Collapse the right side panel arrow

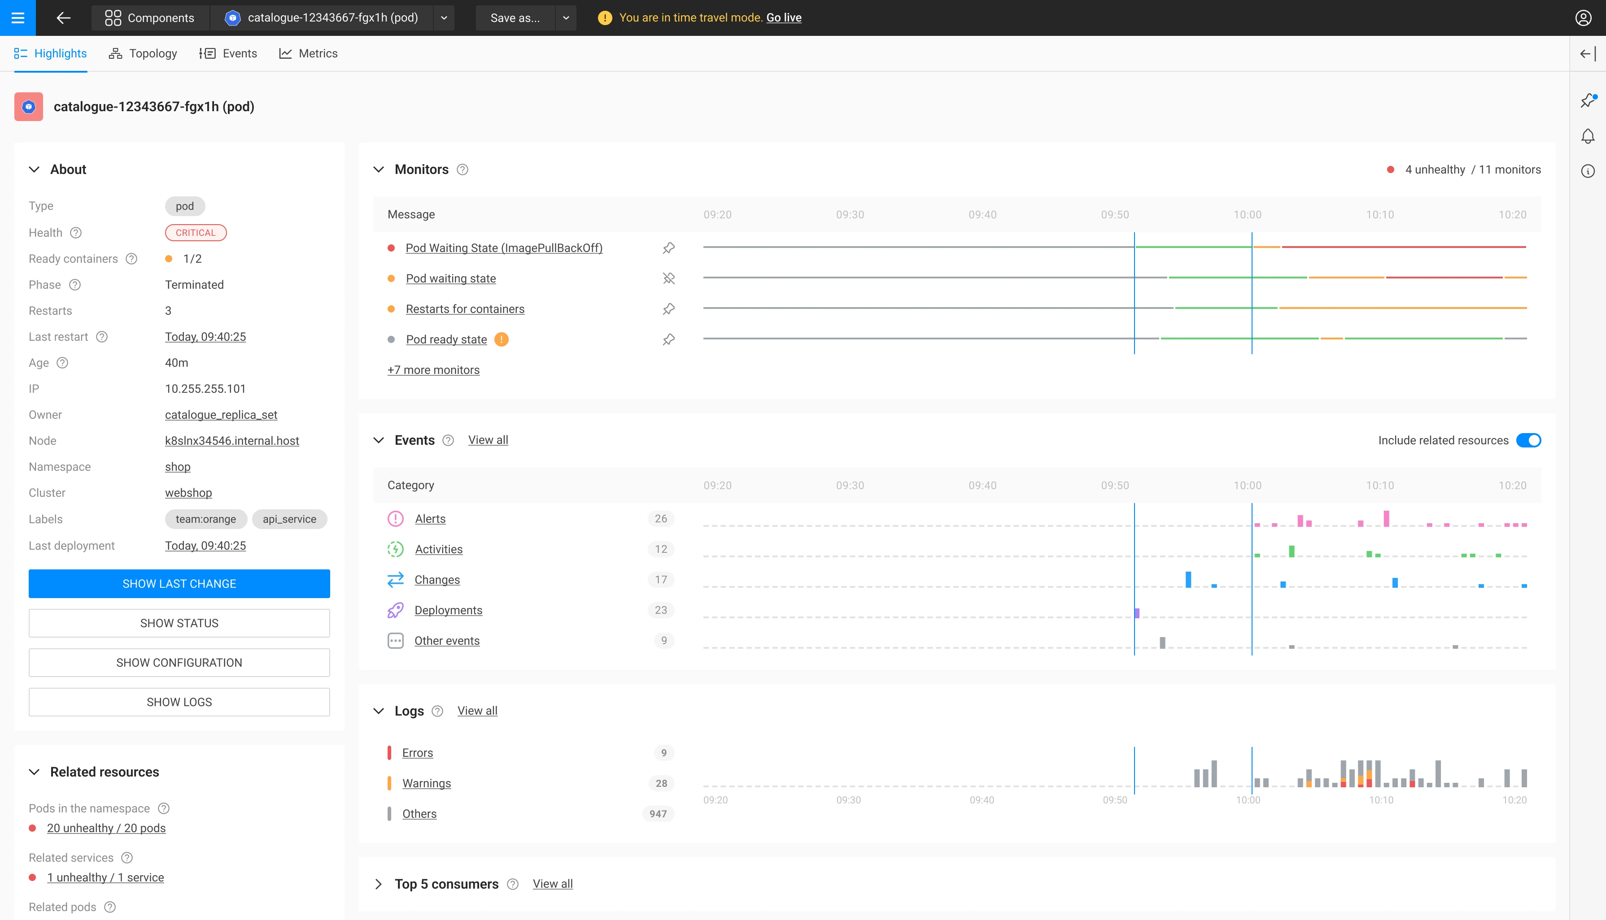[x=1587, y=54]
